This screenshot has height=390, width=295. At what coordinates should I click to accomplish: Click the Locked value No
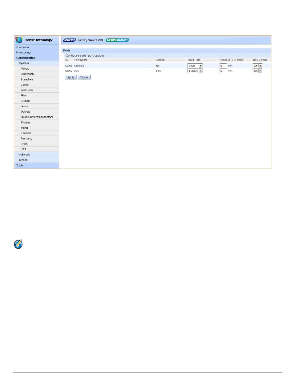pos(157,66)
